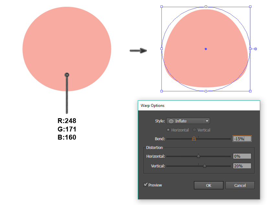The image size is (275, 205).
Task: Click the OK button in Warp Options
Action: tap(209, 185)
